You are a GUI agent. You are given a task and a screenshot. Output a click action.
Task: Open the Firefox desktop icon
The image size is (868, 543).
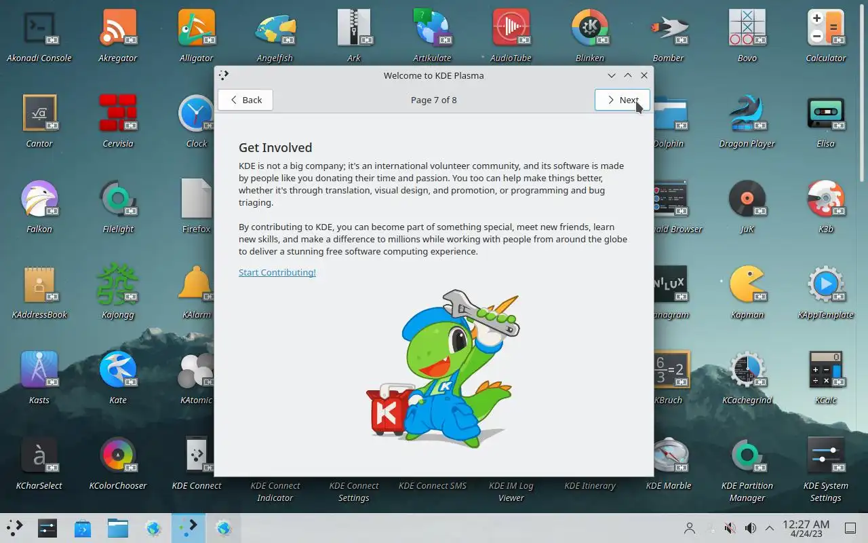tap(197, 200)
